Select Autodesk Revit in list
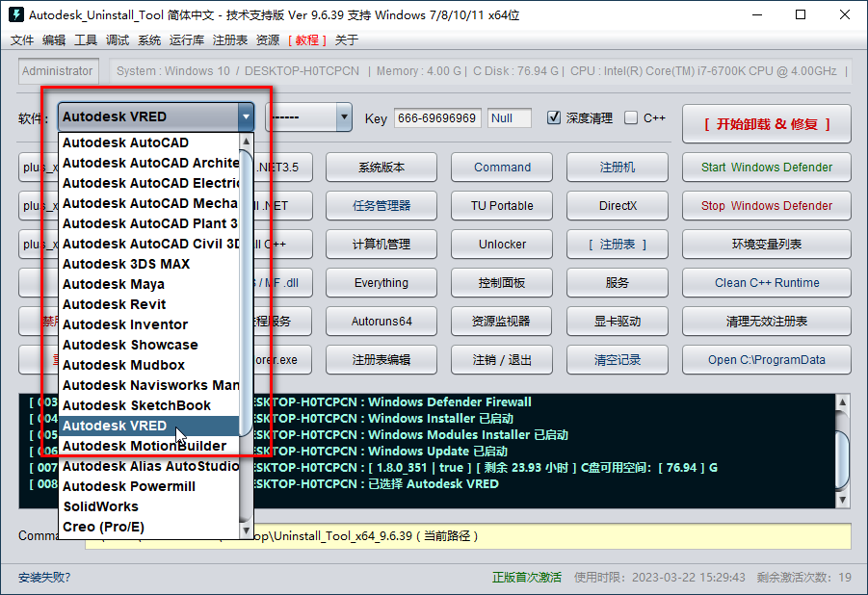This screenshot has height=595, width=868. tap(149, 304)
